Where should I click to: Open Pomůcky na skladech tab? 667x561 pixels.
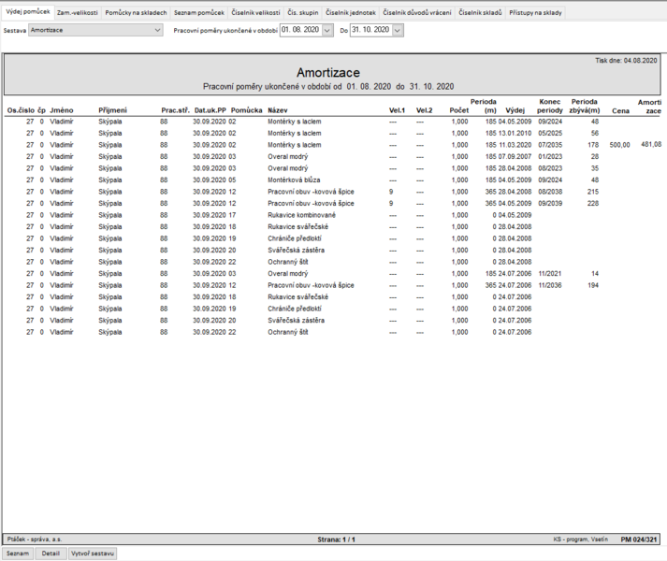coord(136,13)
